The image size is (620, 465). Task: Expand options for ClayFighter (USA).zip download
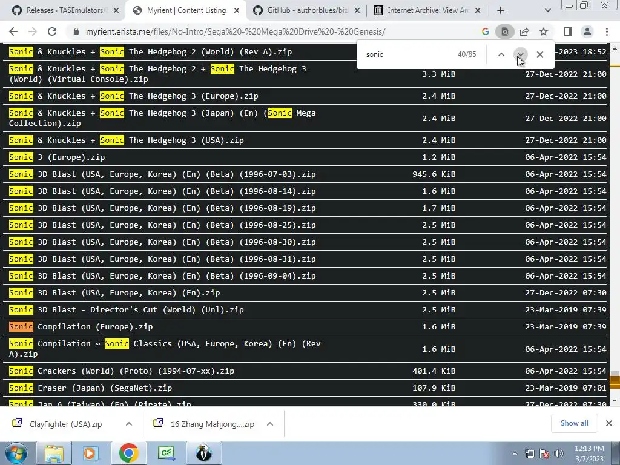129,424
